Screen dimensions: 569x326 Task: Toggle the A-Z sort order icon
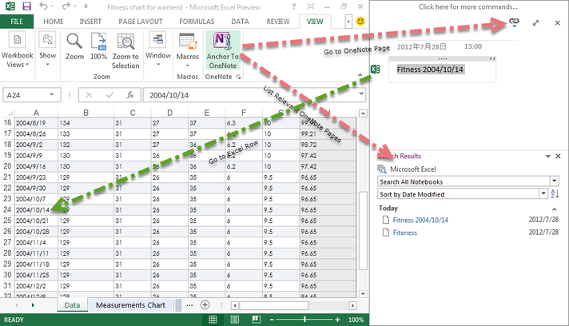555,193
